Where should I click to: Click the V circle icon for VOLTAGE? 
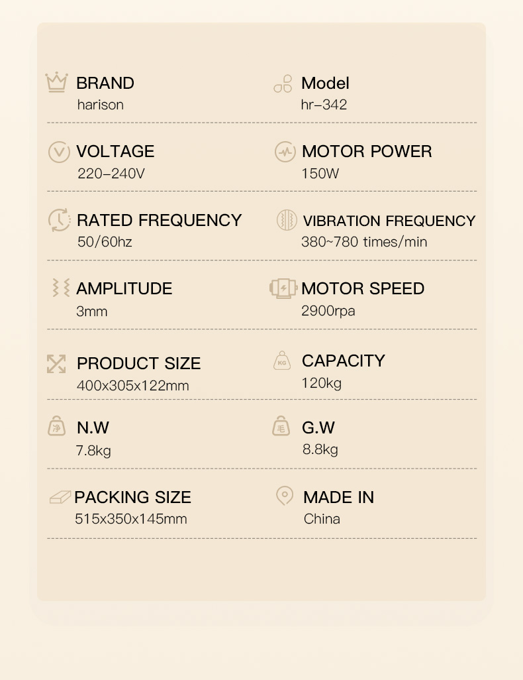(59, 152)
